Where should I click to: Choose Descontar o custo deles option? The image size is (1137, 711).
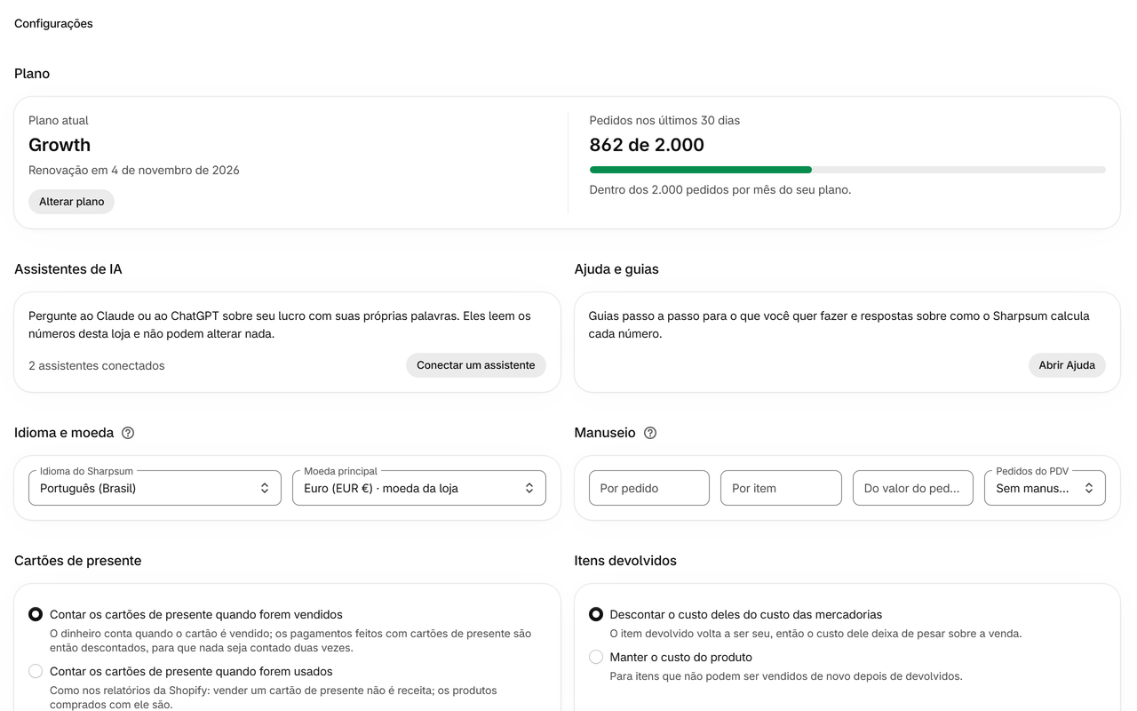[x=596, y=614]
